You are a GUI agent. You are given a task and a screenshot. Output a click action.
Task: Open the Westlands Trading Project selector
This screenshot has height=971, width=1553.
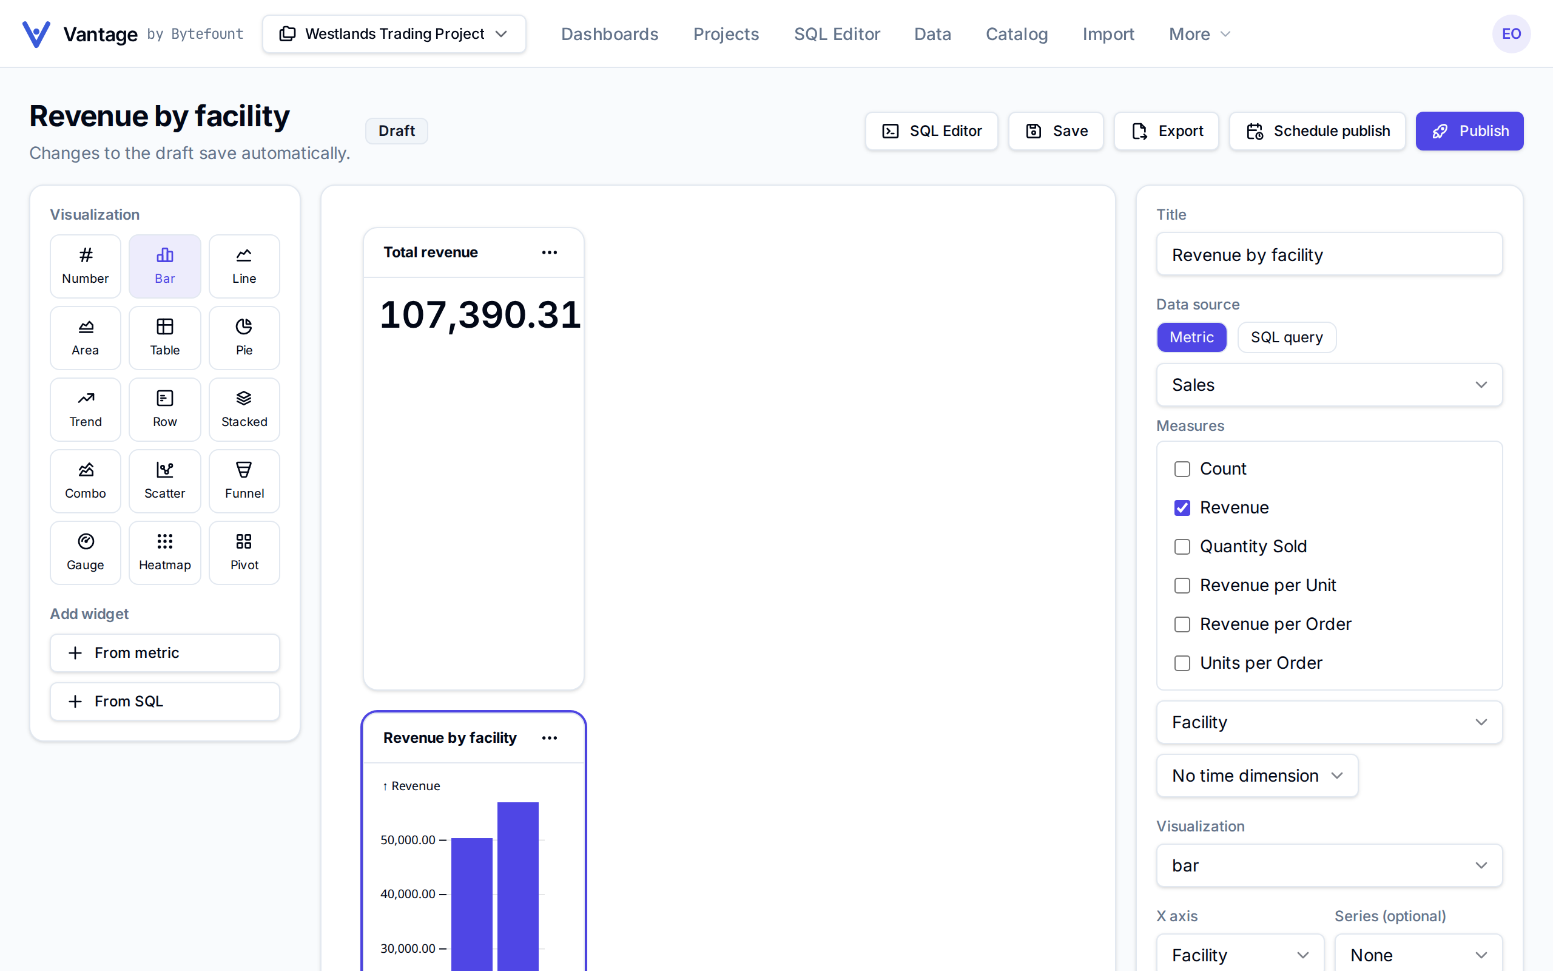pos(394,34)
